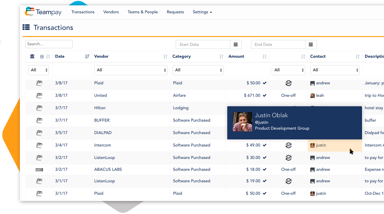Image resolution: width=384 pixels, height=214 pixels.
Task: Toggle sort order on the Amount column
Action: (x=265, y=57)
